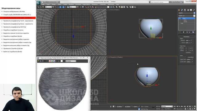Toggle Pin Stack below modifier list
This screenshot has width=197, height=111.
[180, 32]
